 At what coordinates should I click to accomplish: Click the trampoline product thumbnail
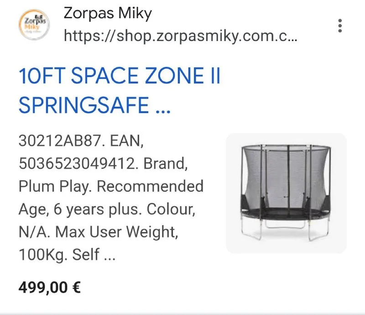[x=286, y=193]
